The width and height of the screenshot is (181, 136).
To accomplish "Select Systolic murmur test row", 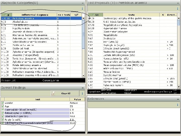I will click(132, 75).
